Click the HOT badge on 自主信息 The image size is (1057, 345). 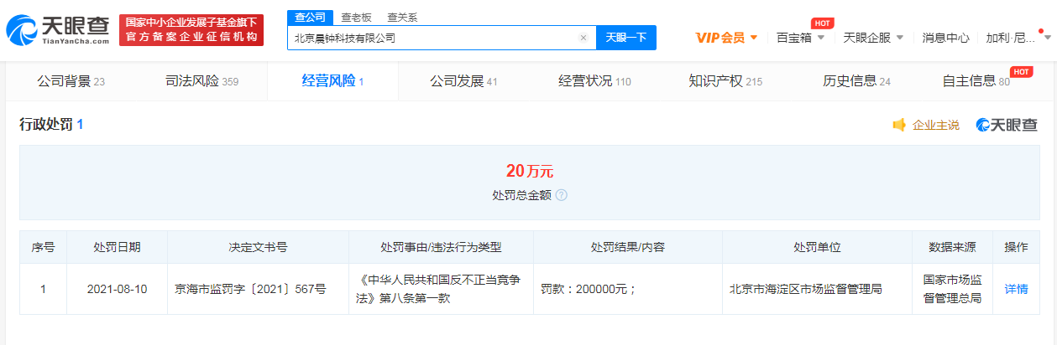1021,72
